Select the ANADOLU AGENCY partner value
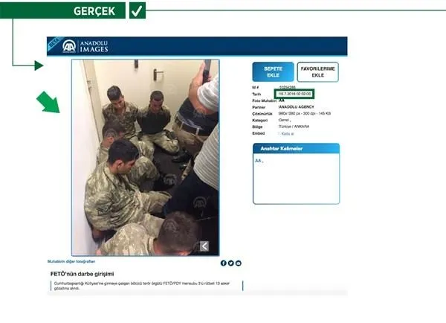Viewport: 446px width, 323px height. (297, 107)
